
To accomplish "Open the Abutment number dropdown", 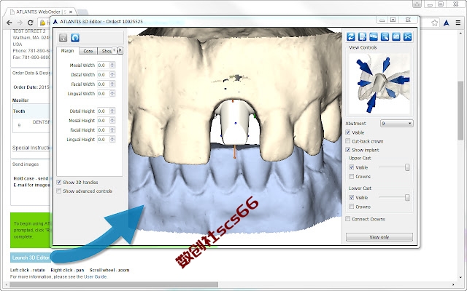I will point(396,123).
